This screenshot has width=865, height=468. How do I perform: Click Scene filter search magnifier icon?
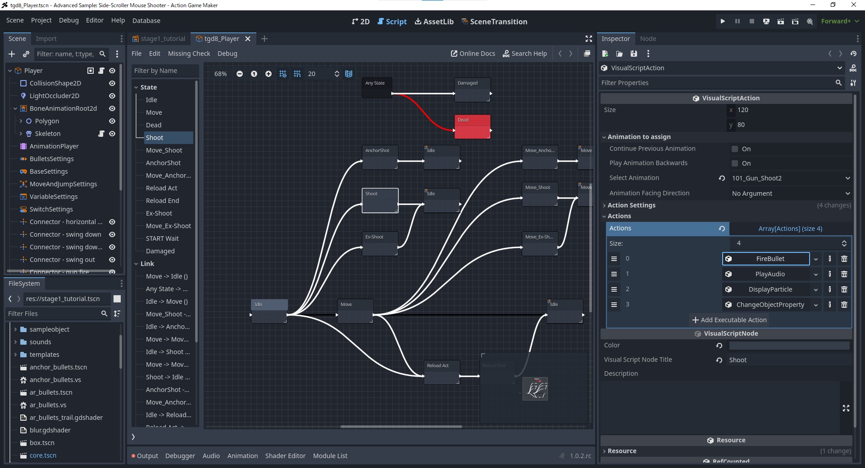(x=102, y=54)
